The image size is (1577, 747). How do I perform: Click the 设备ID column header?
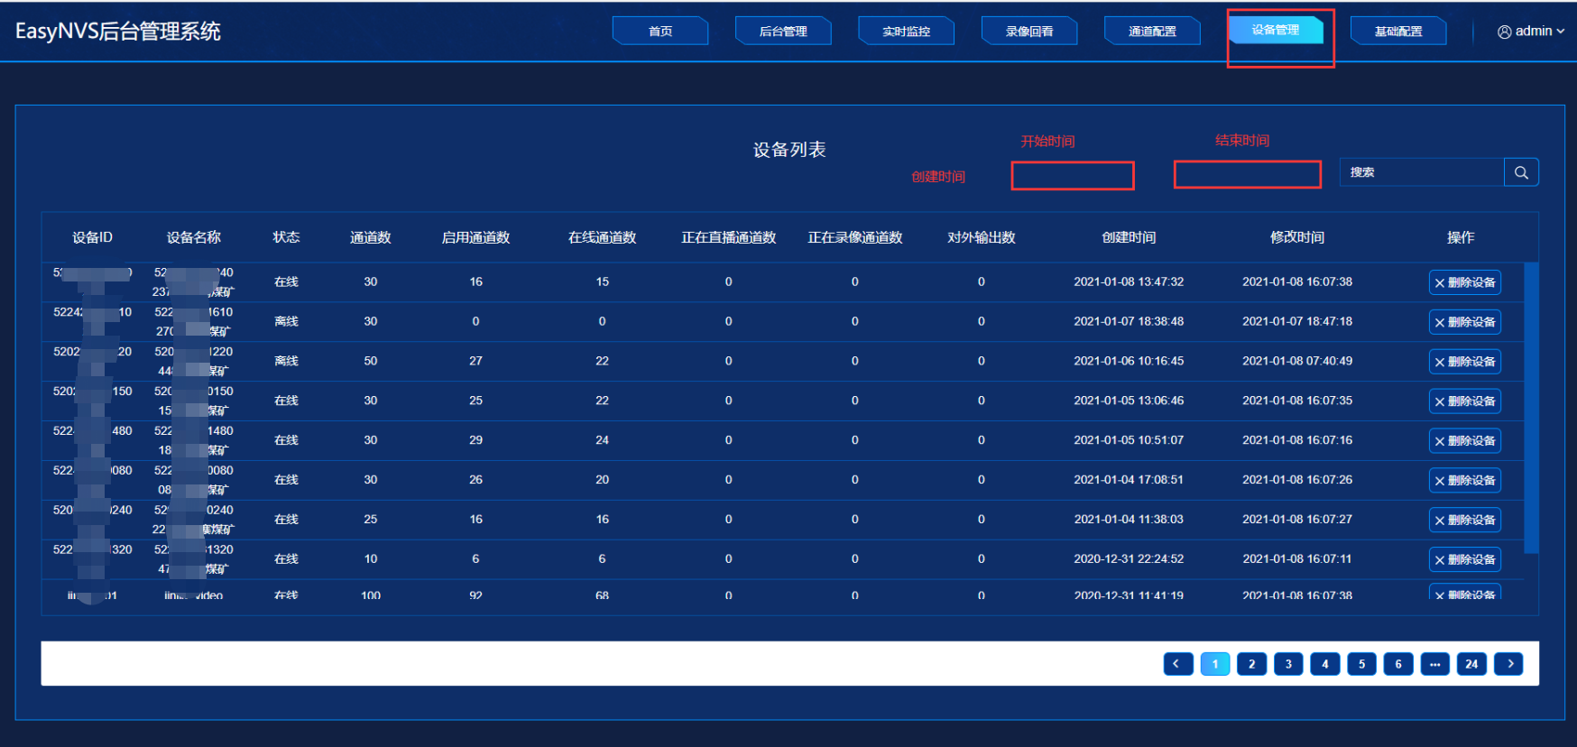(93, 237)
